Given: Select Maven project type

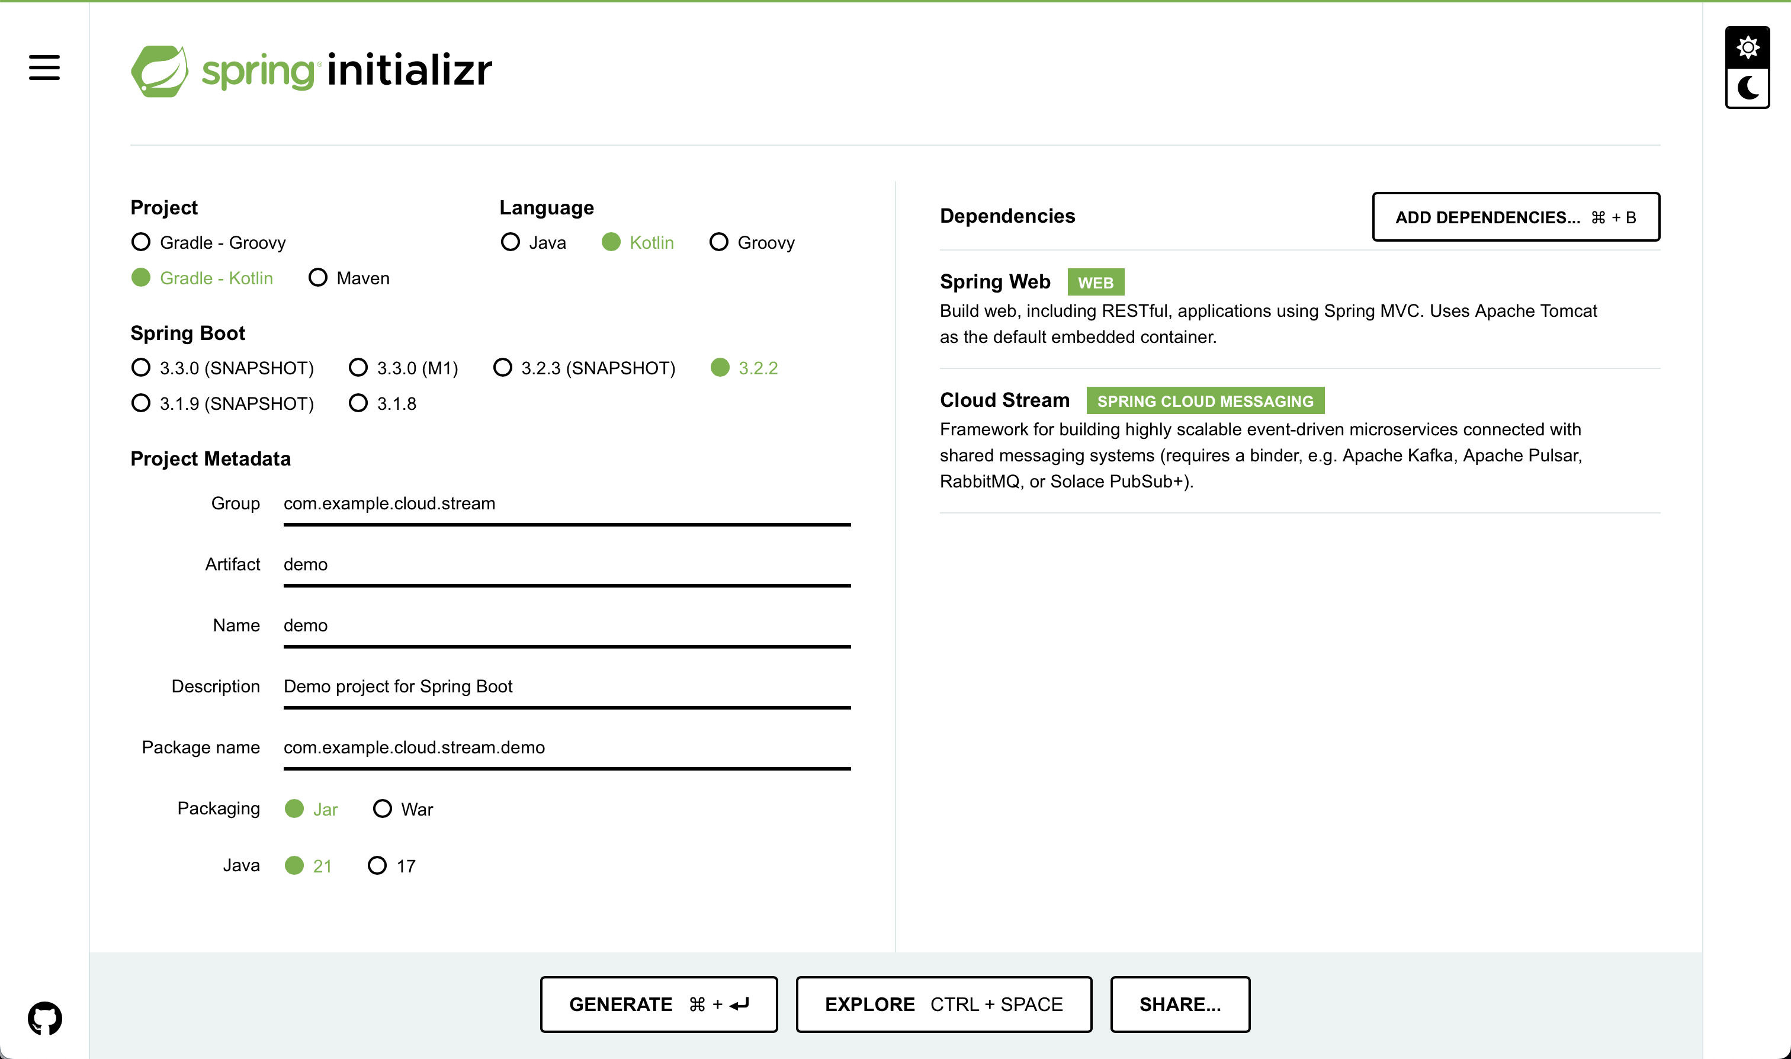Looking at the screenshot, I should (349, 278).
